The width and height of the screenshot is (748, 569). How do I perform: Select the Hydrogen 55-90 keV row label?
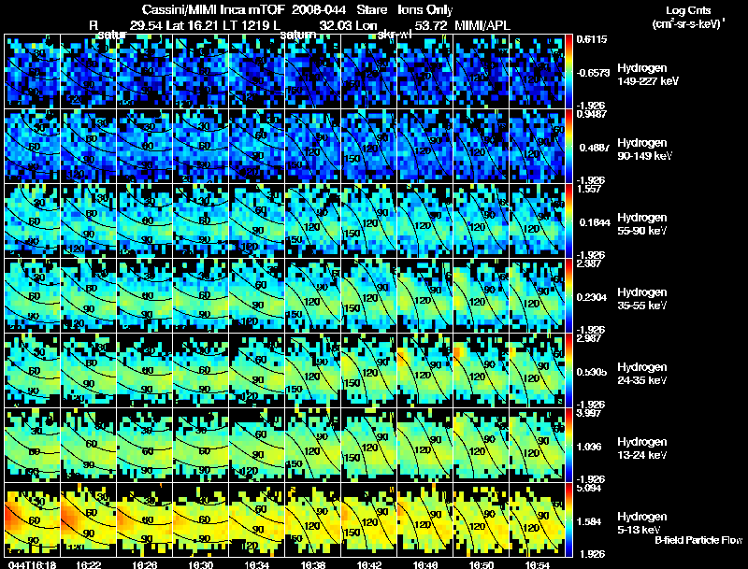pos(642,224)
